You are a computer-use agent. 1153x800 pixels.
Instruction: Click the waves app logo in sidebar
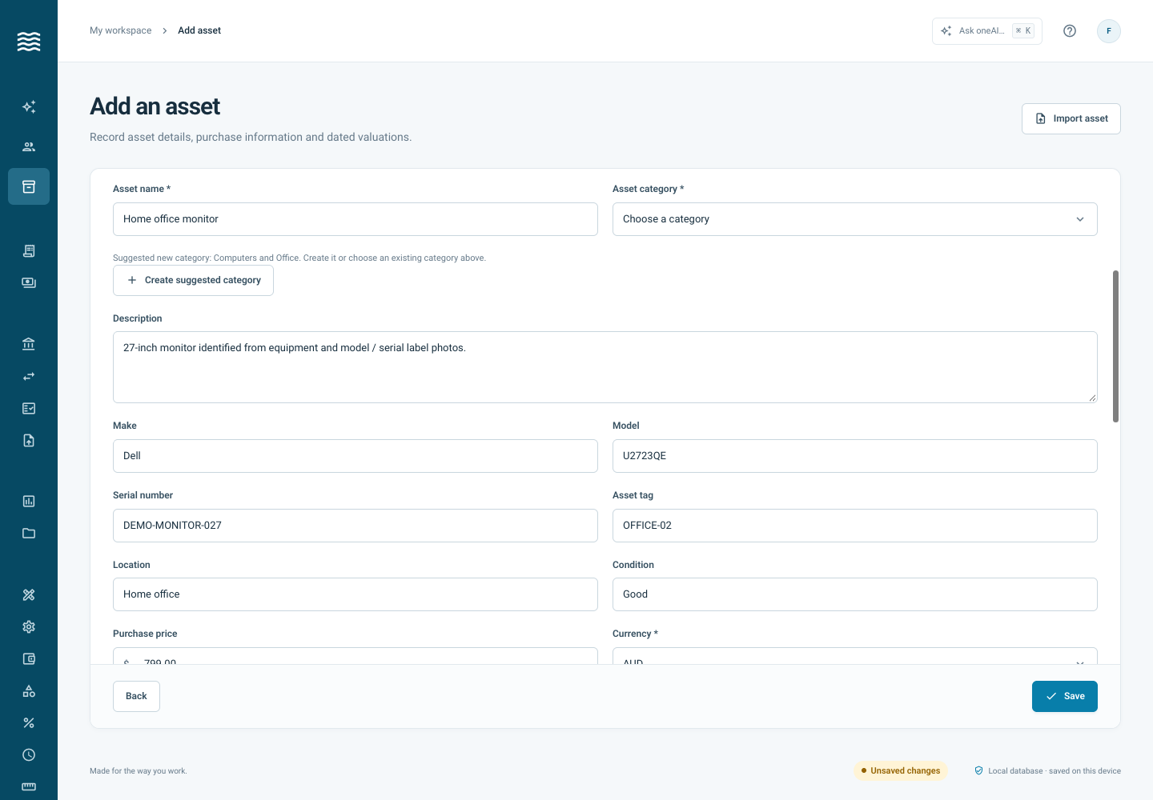[x=29, y=42]
